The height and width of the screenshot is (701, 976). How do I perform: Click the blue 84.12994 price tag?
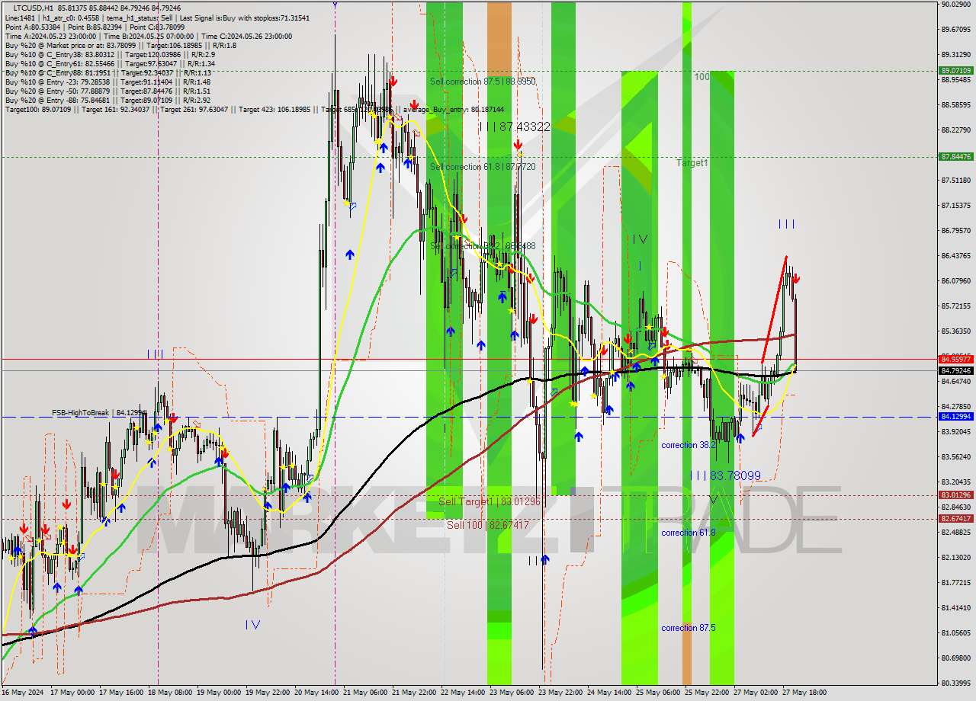coord(955,417)
